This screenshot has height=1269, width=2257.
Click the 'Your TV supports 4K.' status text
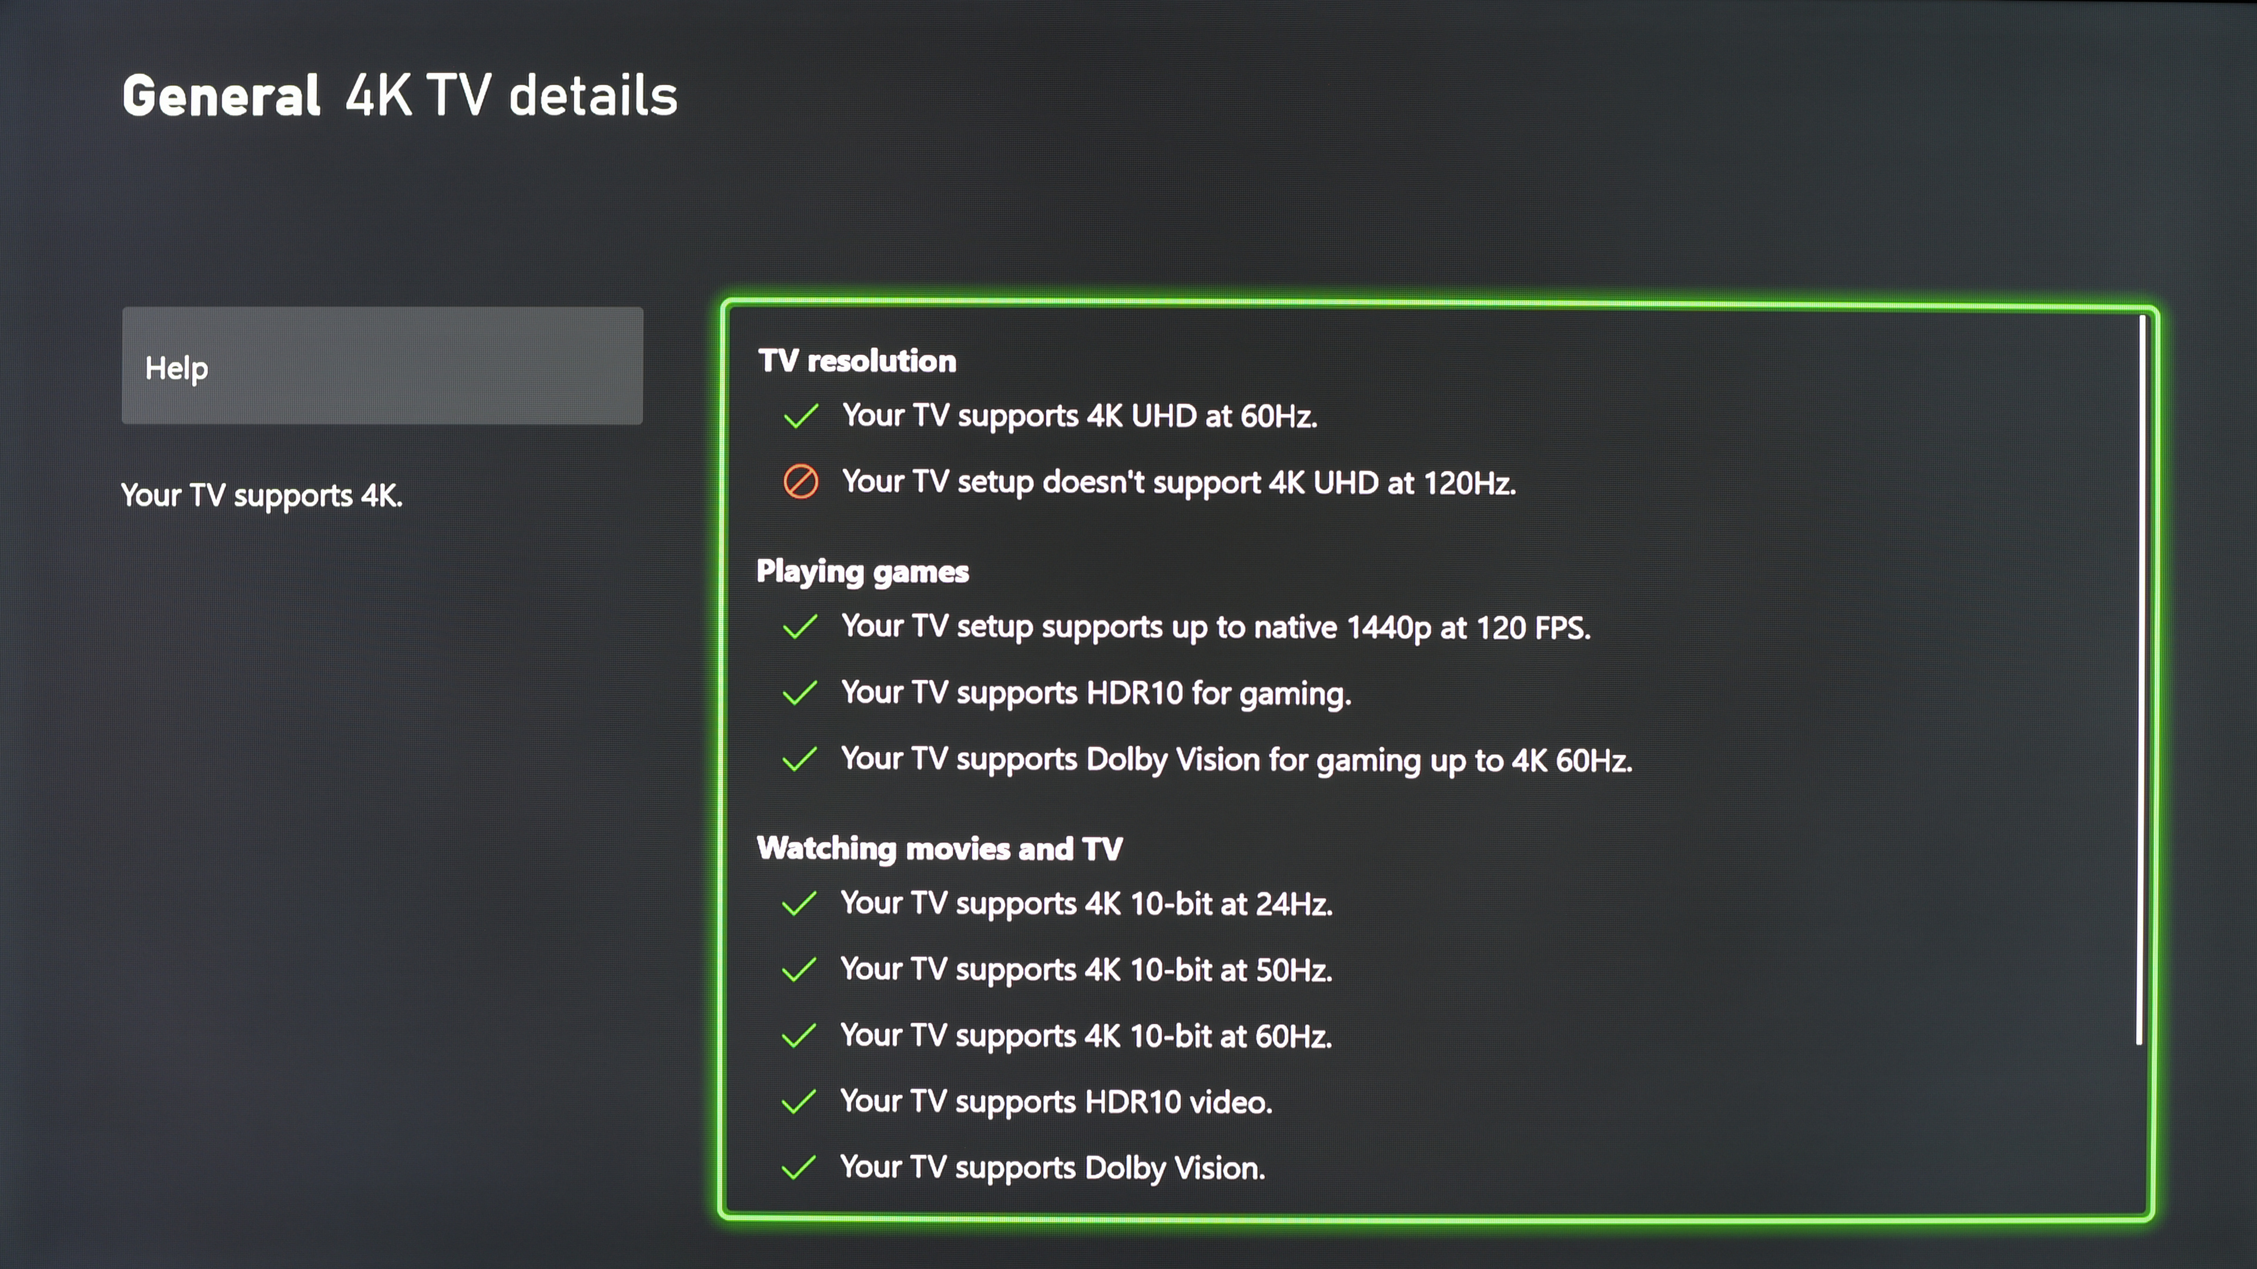[261, 496]
